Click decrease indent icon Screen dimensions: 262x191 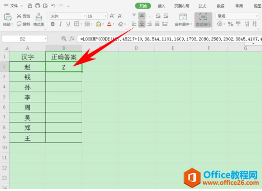(158, 16)
